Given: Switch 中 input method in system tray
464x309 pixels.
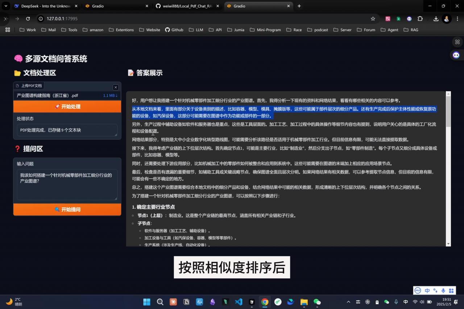Looking at the screenshot, I should (x=406, y=302).
